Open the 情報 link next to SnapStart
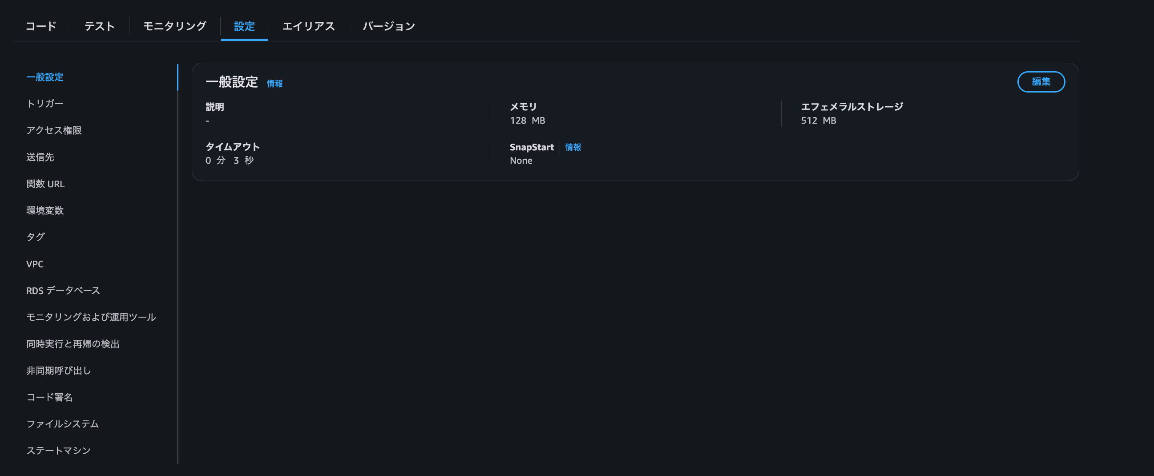This screenshot has height=476, width=1154. coord(573,147)
